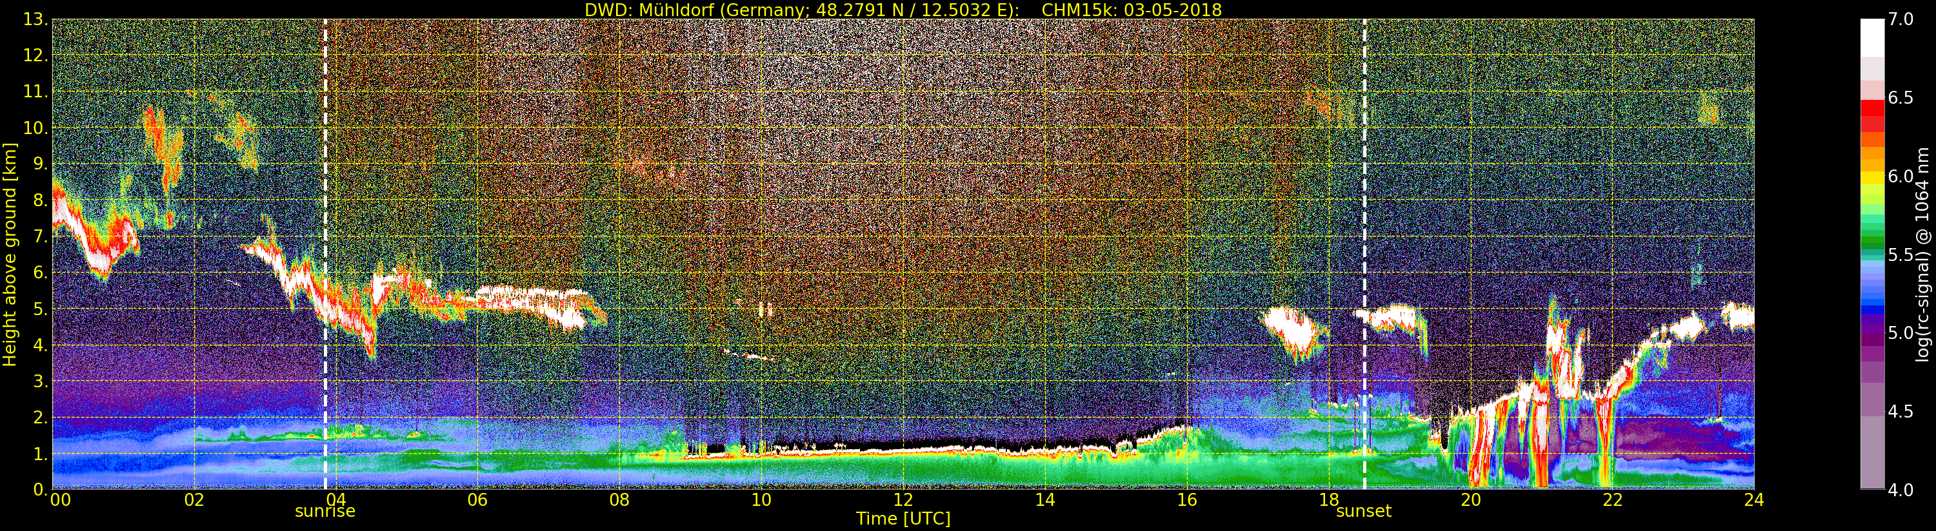Click the 'Height above ground [km]' axis label
Image resolution: width=1936 pixels, height=531 pixels.
(x=10, y=255)
